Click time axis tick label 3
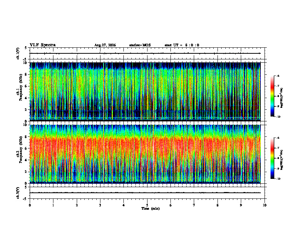The height and width of the screenshot is (230, 298). (100, 205)
